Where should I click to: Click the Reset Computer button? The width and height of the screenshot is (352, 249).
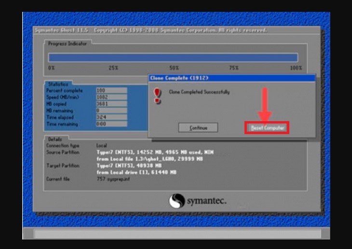pos(267,128)
